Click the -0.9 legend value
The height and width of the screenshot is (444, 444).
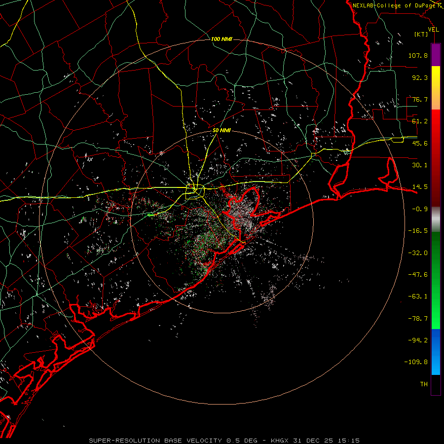420,209
